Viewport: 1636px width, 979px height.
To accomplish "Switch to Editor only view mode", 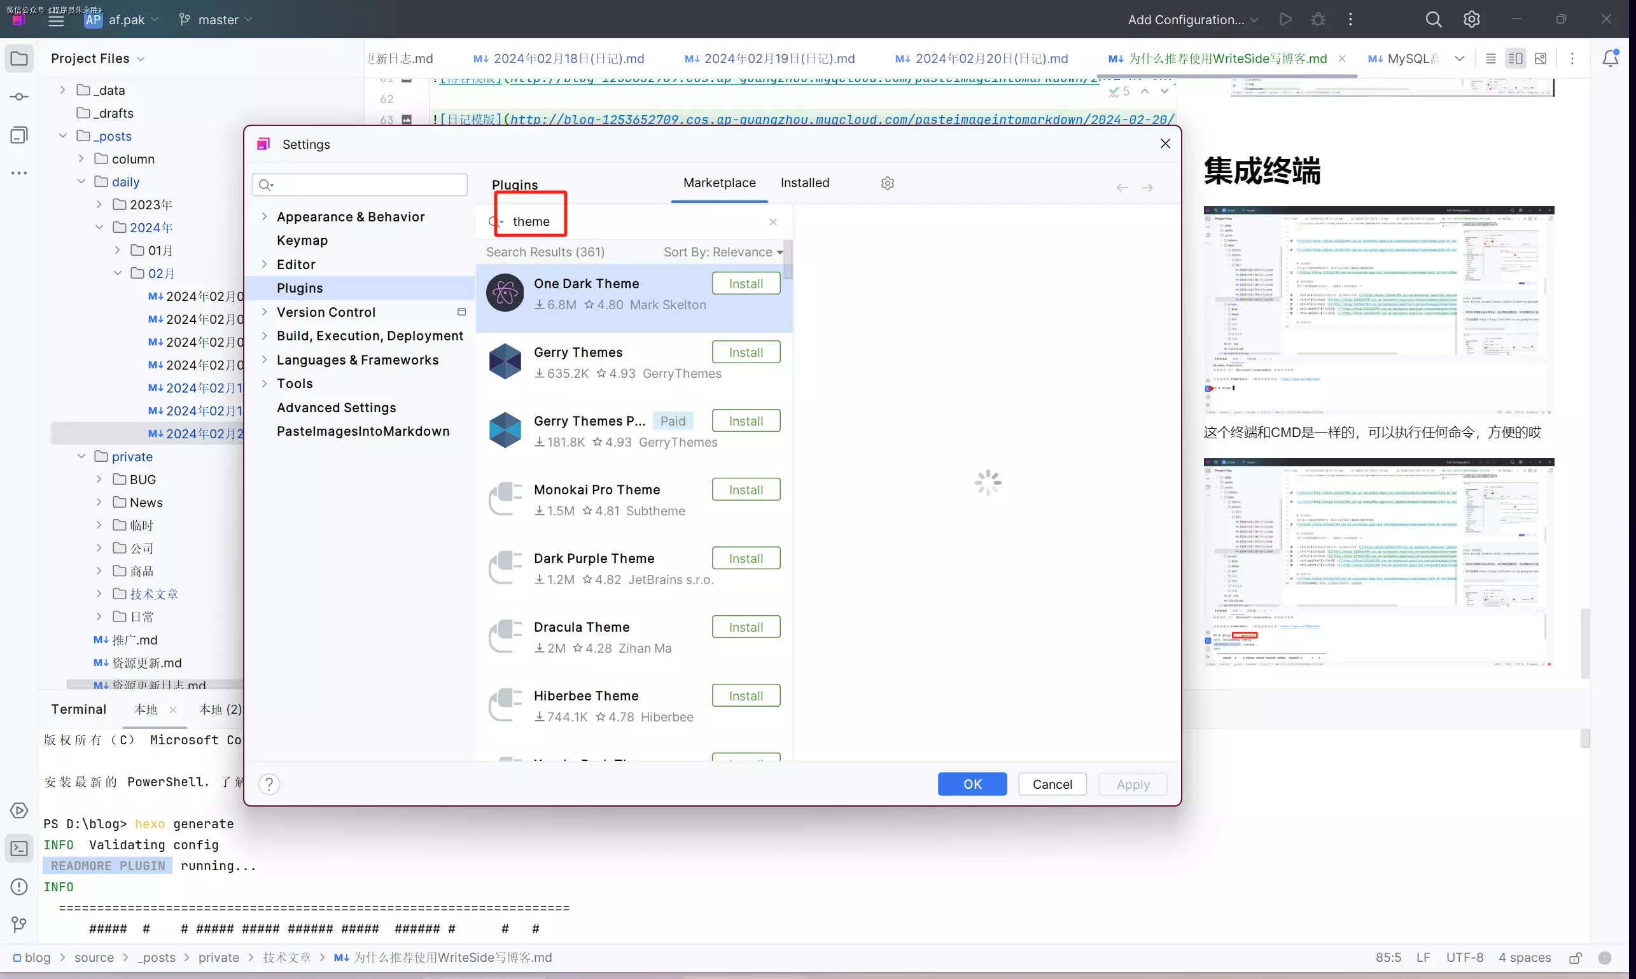I will pyautogui.click(x=1490, y=59).
